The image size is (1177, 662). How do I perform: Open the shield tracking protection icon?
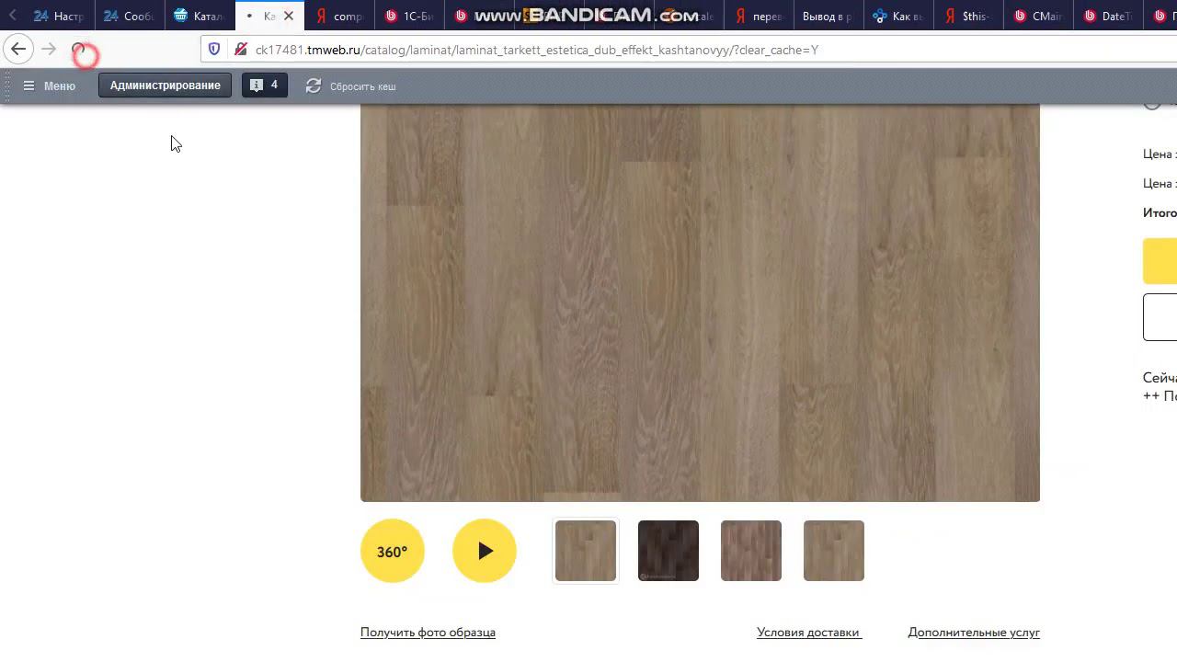point(214,50)
